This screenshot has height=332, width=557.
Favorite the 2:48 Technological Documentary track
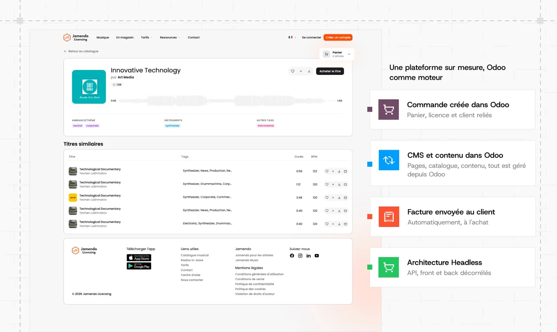pyautogui.click(x=327, y=198)
